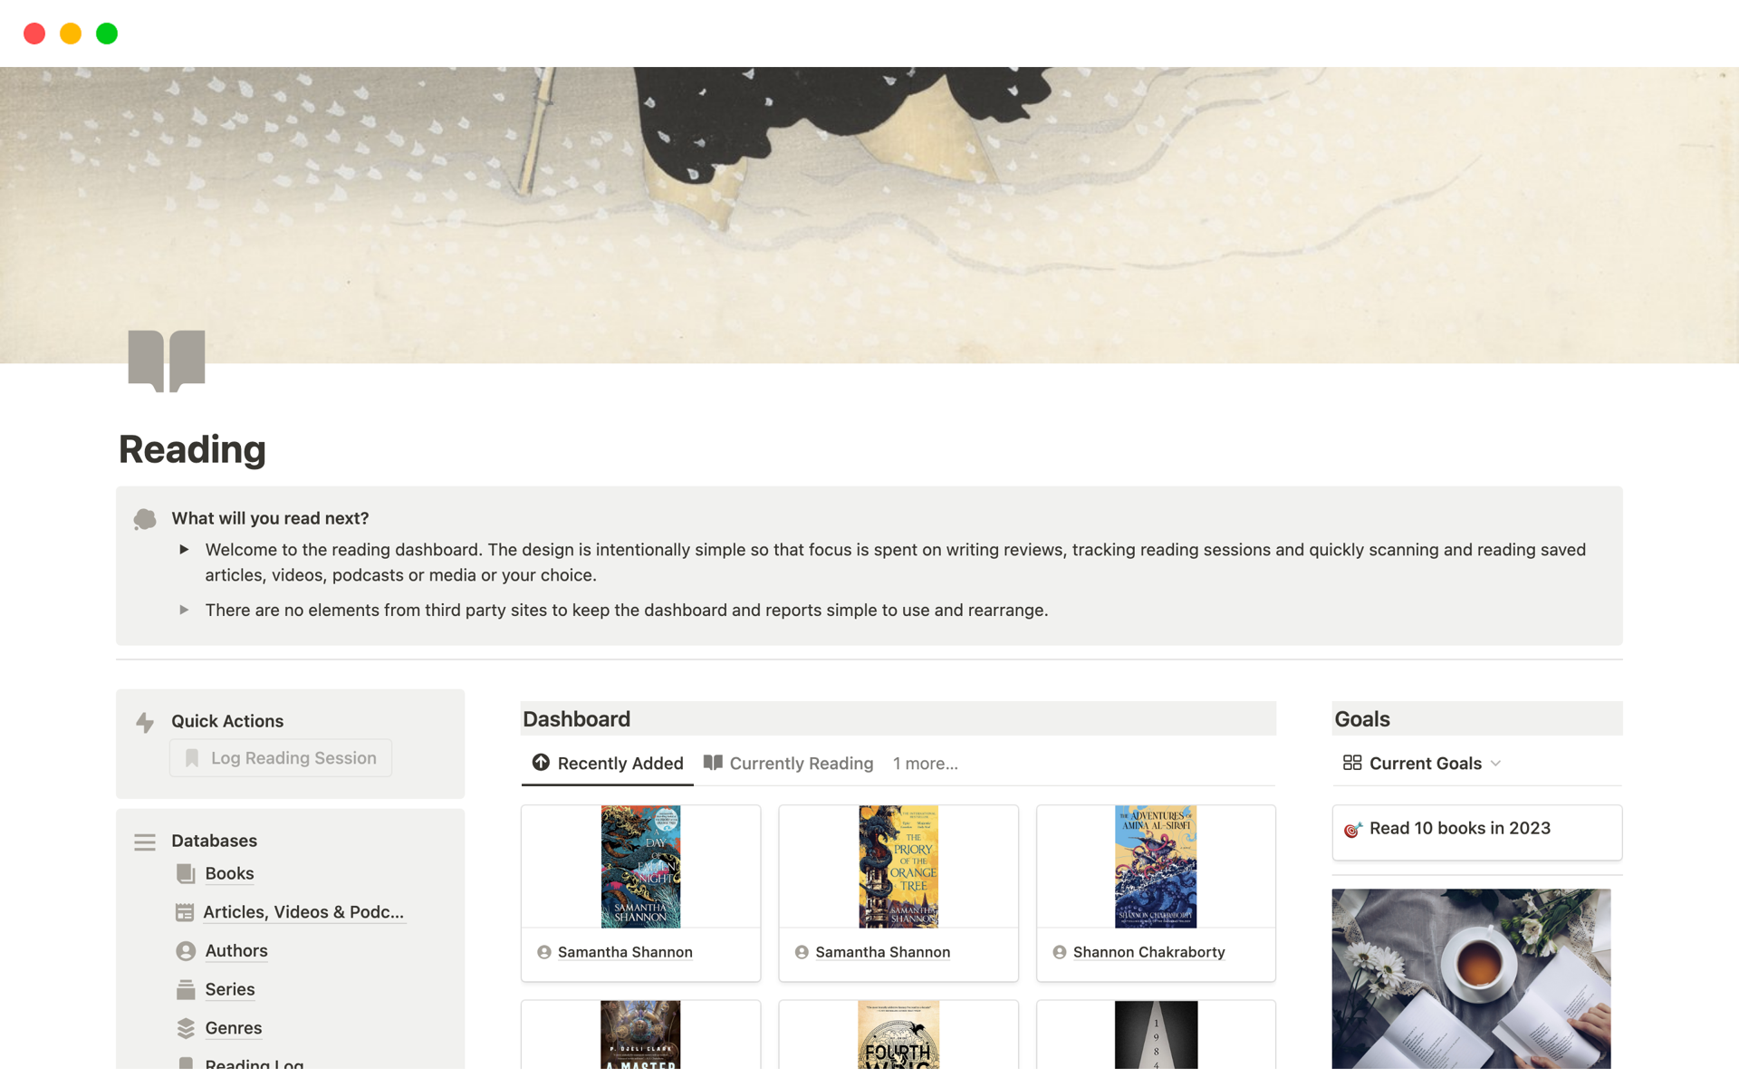Image resolution: width=1739 pixels, height=1087 pixels.
Task: Open the Adventures of Amina Al-Sirafi card
Action: click(x=1156, y=893)
